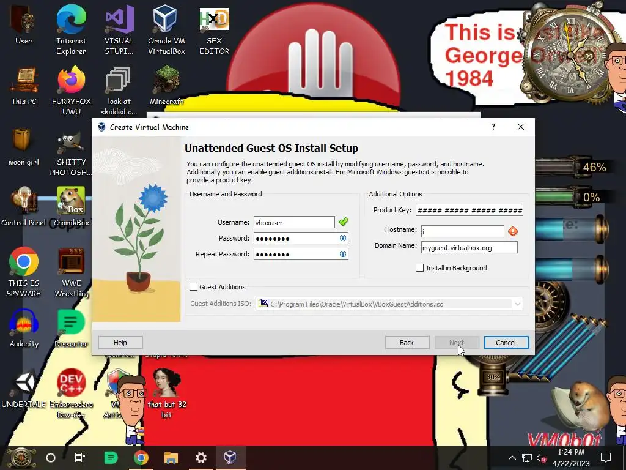626x470 pixels.
Task: Select the UNDERTALE Unity icon
Action: (24, 389)
